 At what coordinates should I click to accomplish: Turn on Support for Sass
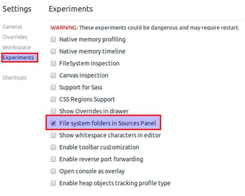pyautogui.click(x=53, y=87)
